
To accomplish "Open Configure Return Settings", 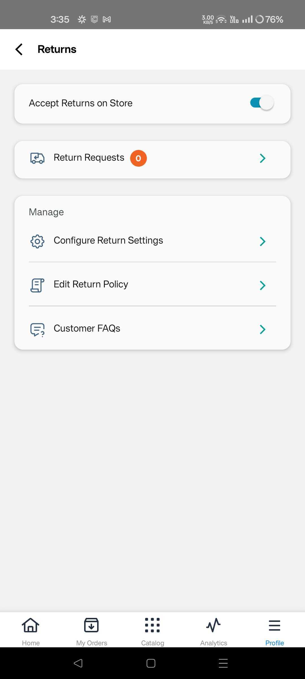I will [108, 240].
